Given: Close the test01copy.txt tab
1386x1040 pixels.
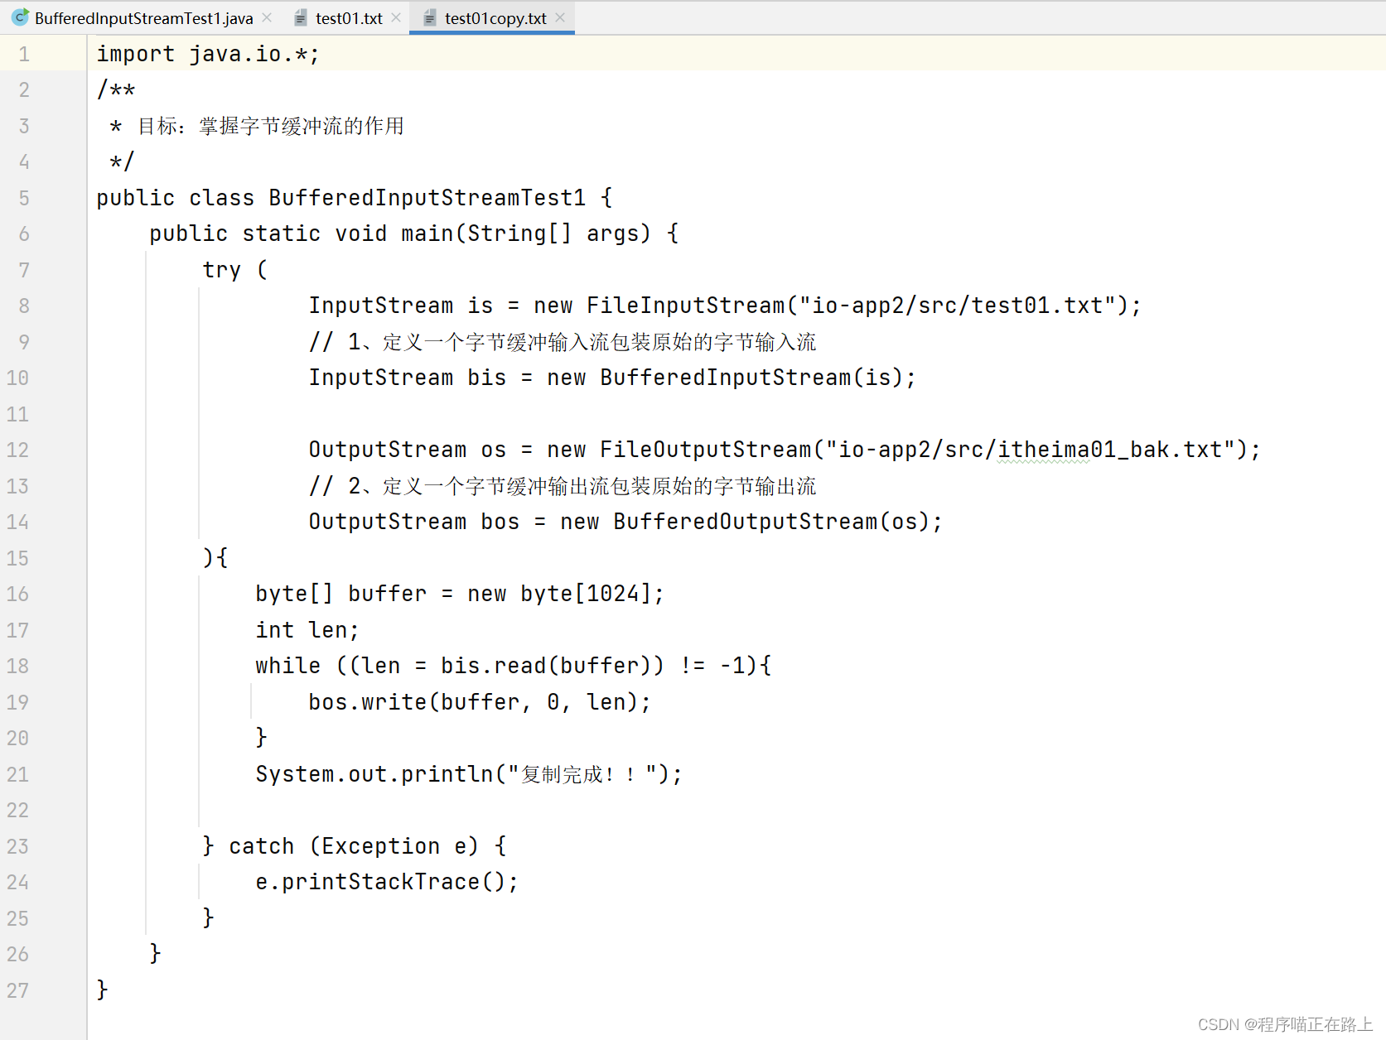Looking at the screenshot, I should (x=560, y=17).
